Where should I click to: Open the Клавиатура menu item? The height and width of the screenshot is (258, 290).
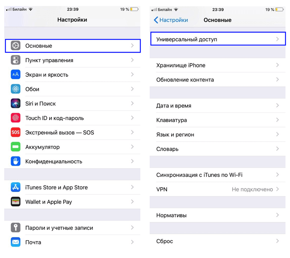(x=218, y=120)
